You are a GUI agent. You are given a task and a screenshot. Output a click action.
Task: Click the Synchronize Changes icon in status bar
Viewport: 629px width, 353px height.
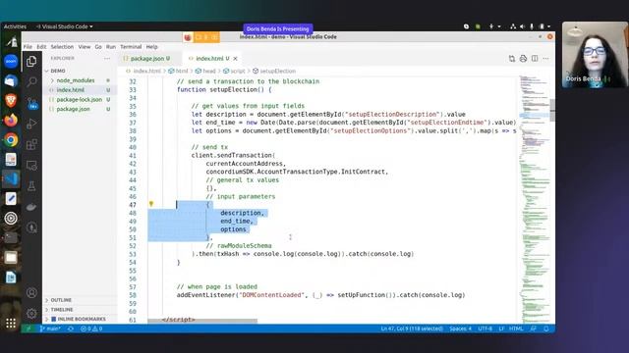pos(71,328)
